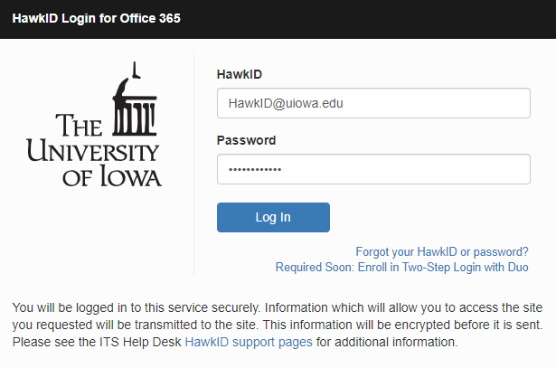This screenshot has height=368, width=556.
Task: Focus the HawkID email input field
Action: (372, 103)
